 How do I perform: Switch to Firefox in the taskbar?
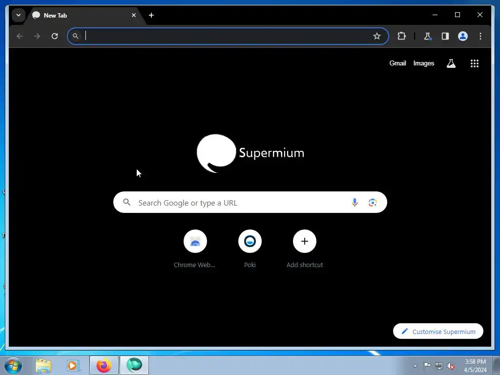[104, 365]
